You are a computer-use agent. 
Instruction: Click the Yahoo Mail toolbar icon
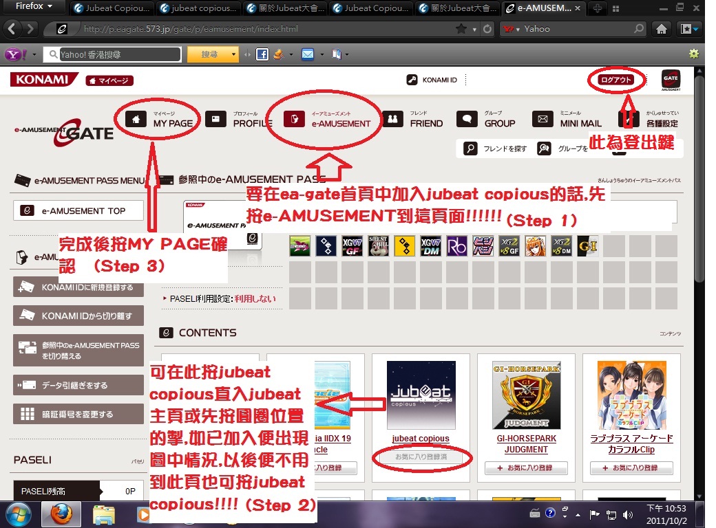(x=308, y=55)
